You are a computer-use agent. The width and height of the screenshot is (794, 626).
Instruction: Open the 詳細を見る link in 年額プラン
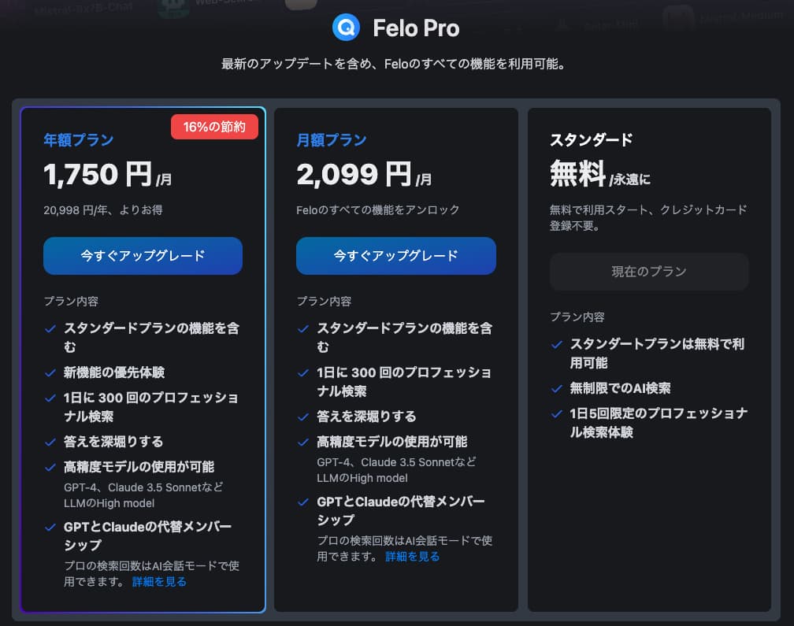click(x=159, y=582)
